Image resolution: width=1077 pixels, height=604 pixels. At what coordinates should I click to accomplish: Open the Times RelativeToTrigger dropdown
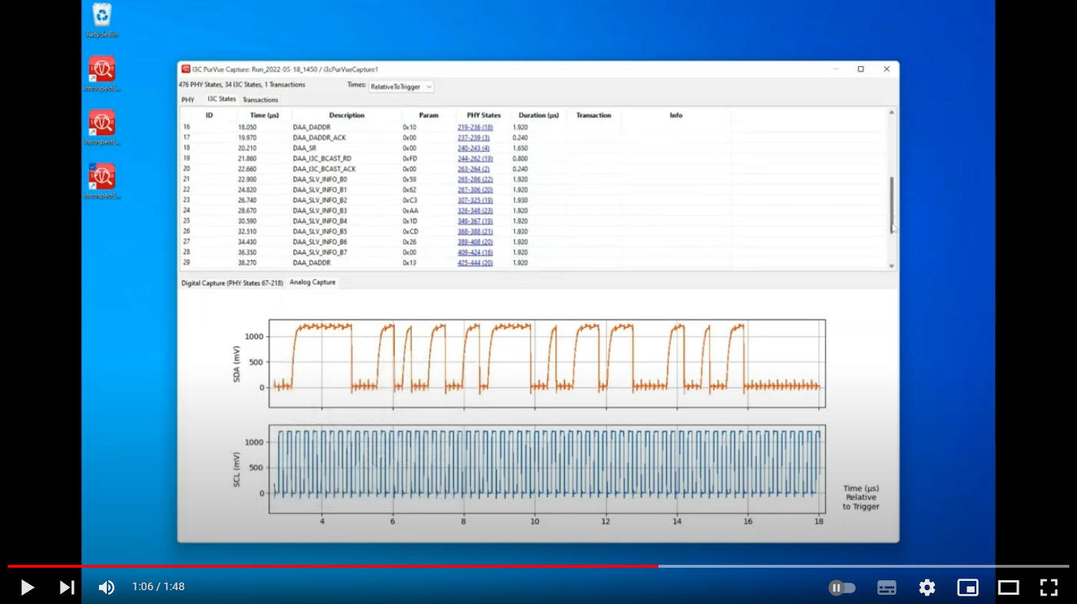point(402,87)
